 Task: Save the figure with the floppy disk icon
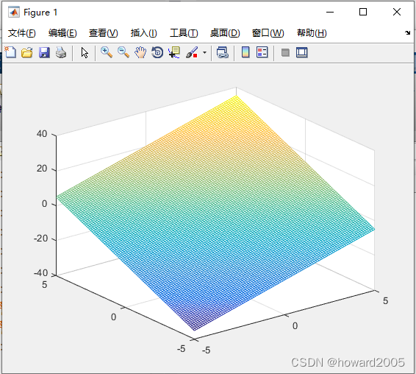click(x=44, y=52)
